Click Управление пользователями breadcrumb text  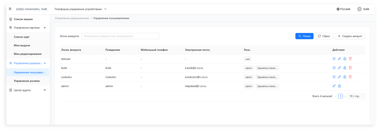(111, 18)
